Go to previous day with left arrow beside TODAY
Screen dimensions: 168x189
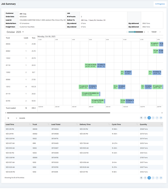pyautogui.click(x=148, y=32)
